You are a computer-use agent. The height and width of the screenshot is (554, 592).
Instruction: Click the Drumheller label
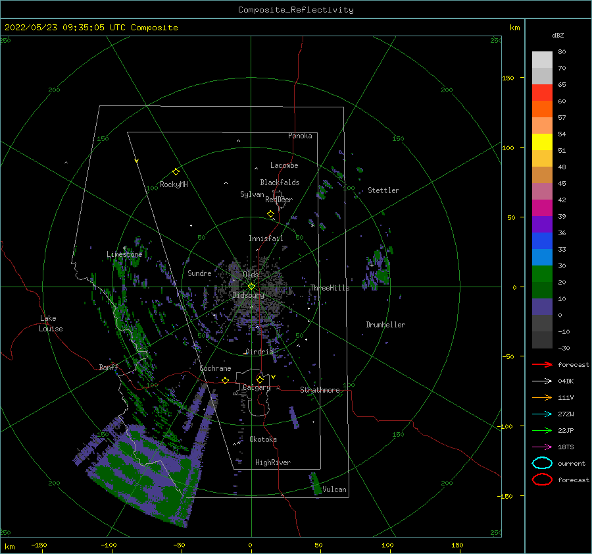click(x=385, y=325)
